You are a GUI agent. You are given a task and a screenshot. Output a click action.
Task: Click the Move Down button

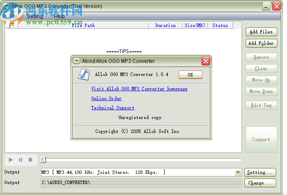coord(261,91)
